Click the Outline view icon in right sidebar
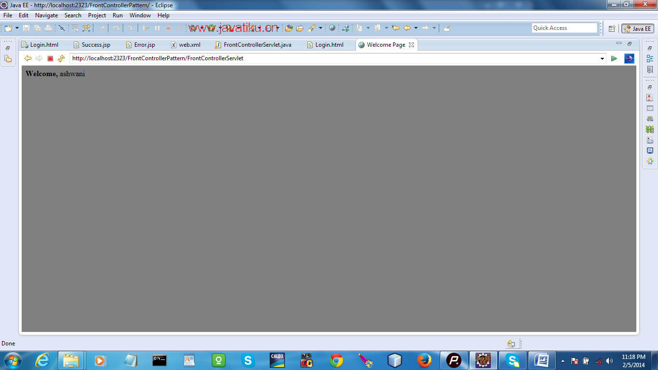The width and height of the screenshot is (658, 370). click(x=650, y=59)
